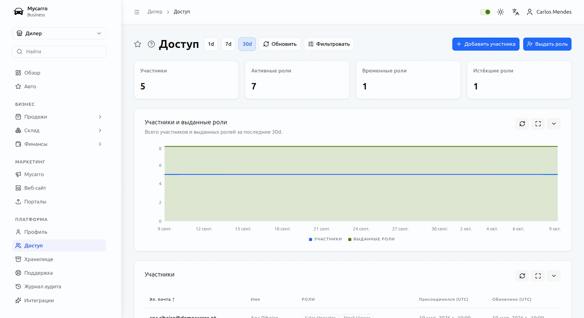Screen dimensions: 584x318
Task: Refresh the Участники и выданные роли chart
Action: point(522,124)
